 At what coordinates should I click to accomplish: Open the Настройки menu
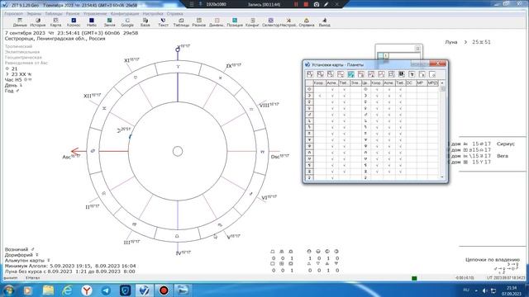[153, 14]
